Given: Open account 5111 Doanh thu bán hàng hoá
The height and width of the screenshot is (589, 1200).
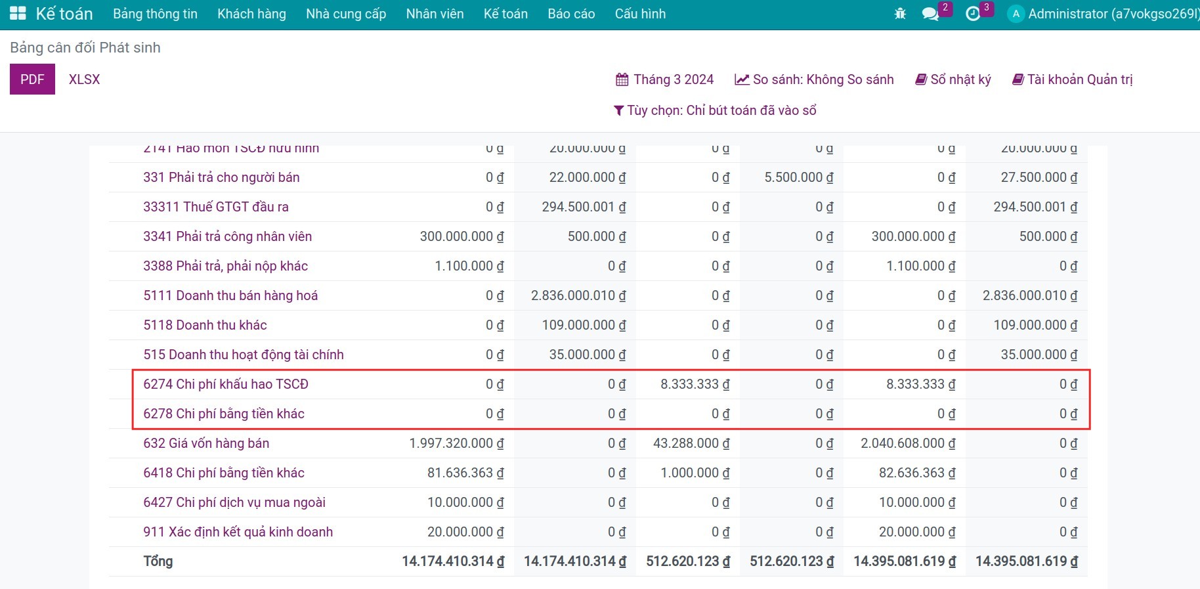Looking at the screenshot, I should 230,295.
